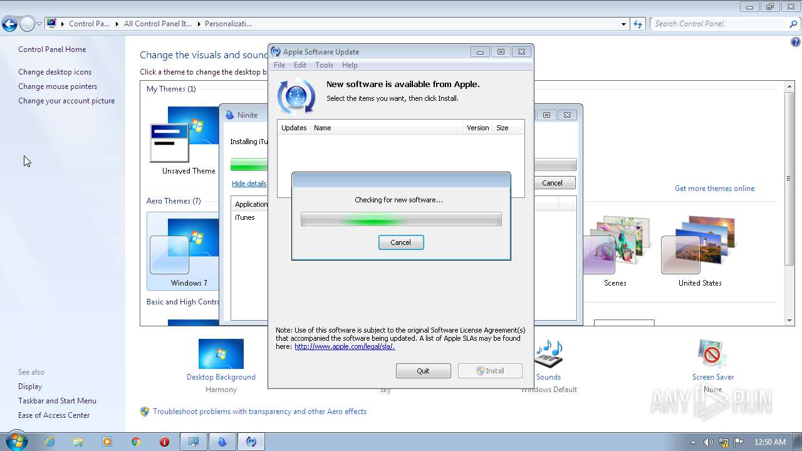
Task: Open Change mouse pointers link
Action: coord(58,86)
